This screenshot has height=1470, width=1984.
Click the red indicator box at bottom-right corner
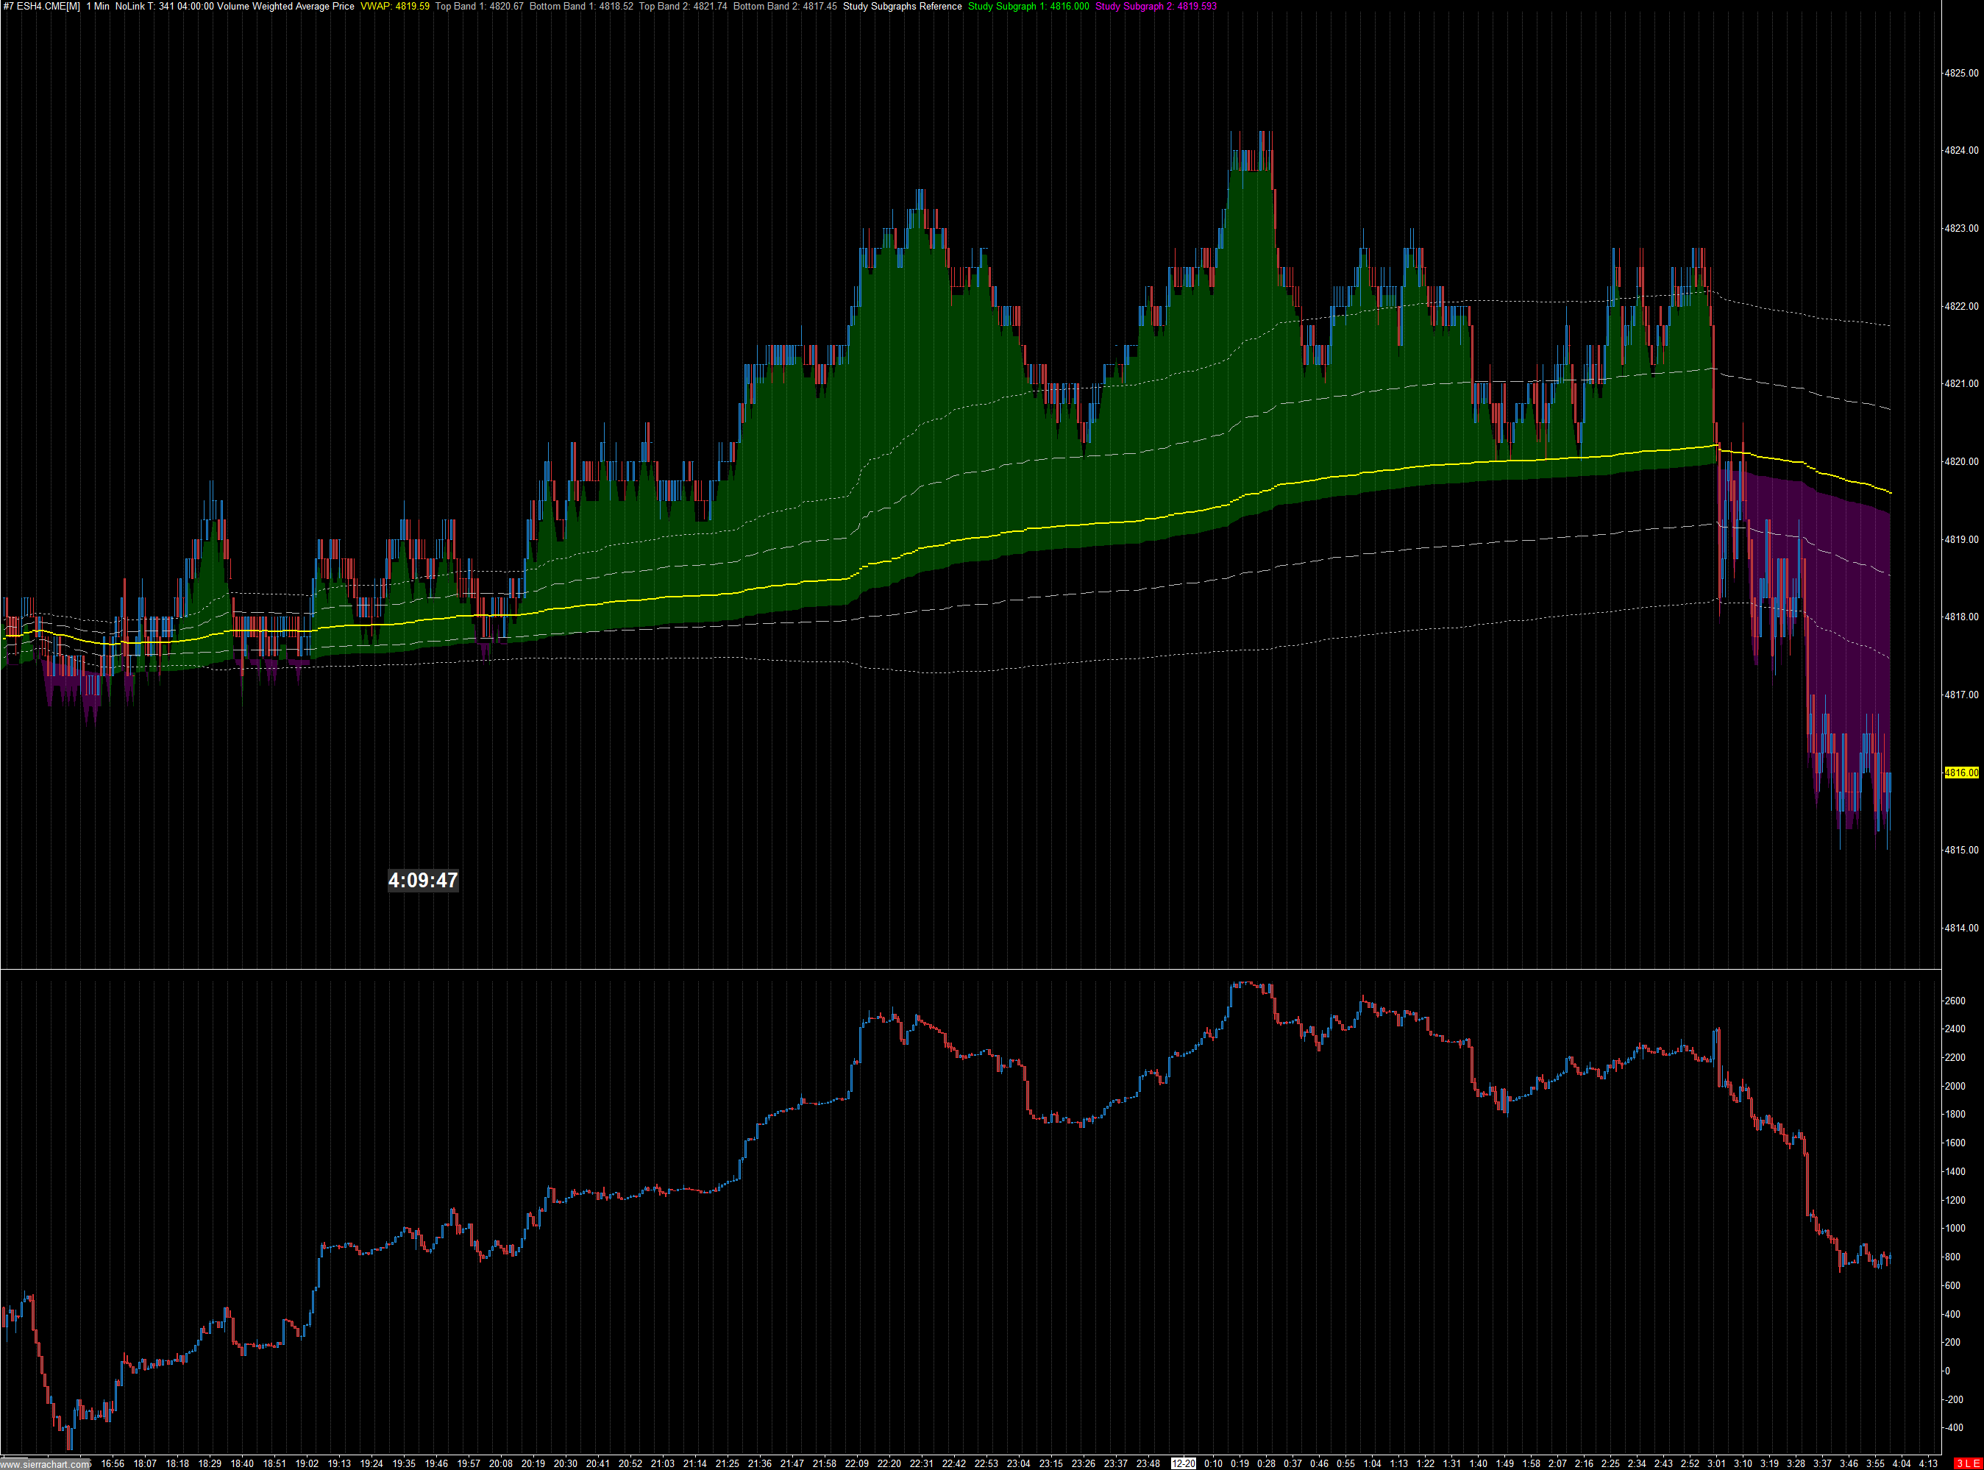pyautogui.click(x=1967, y=1464)
